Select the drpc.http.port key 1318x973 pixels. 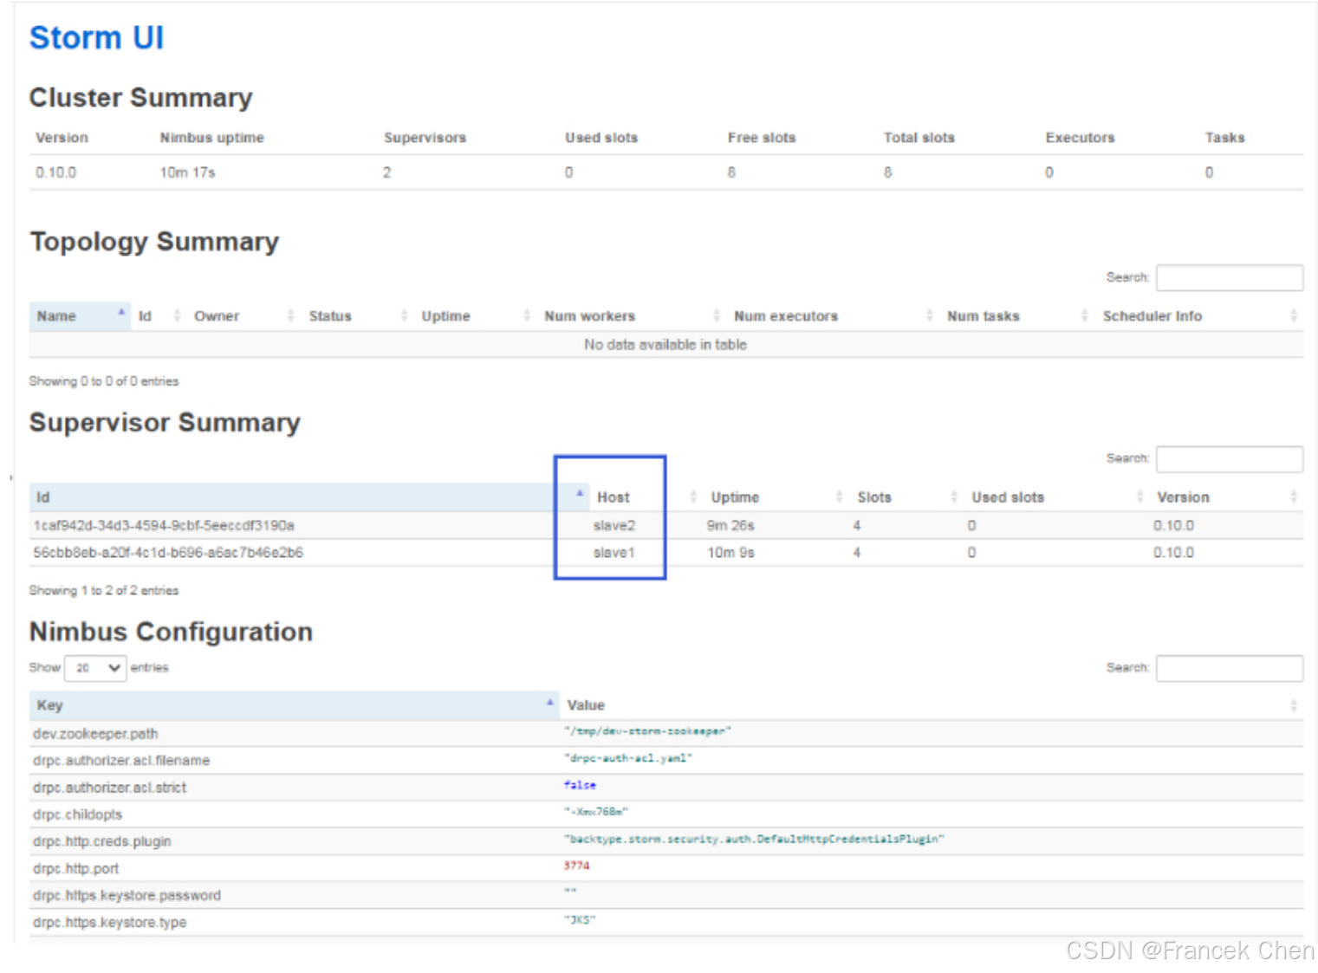click(x=76, y=868)
